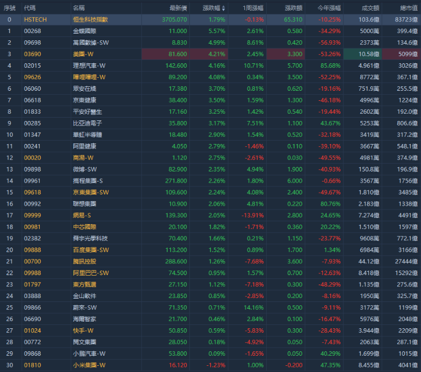
Task: Sort by the 序號 column header
Action: click(x=10, y=8)
